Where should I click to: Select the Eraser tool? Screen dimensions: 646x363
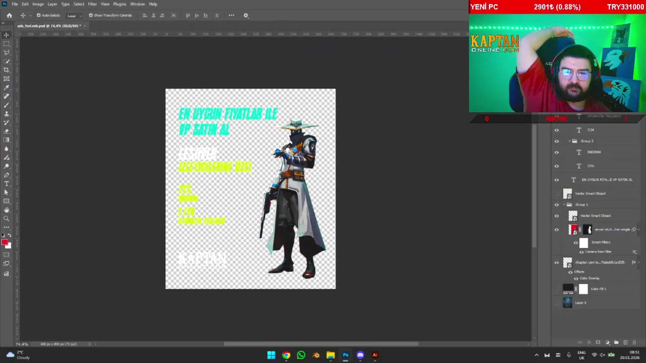pos(7,131)
